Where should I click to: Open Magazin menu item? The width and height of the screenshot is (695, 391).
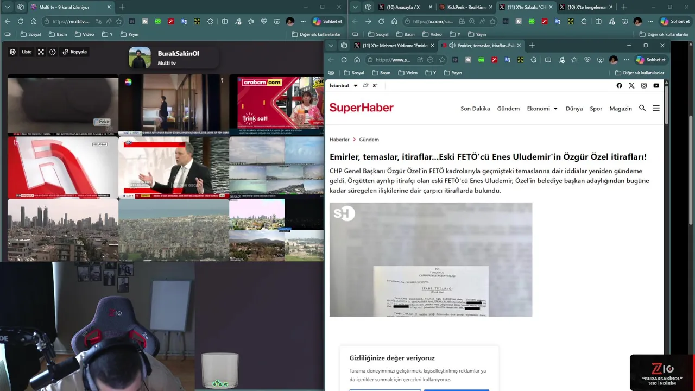click(621, 109)
